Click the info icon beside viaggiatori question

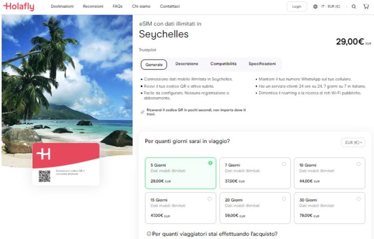149,234
